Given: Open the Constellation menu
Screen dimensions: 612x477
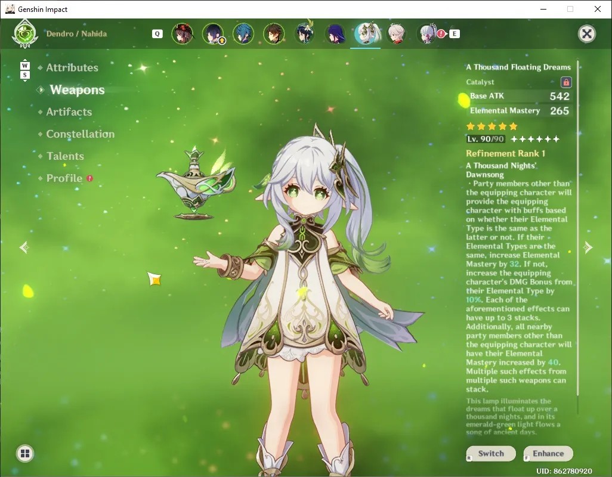Looking at the screenshot, I should (x=81, y=134).
